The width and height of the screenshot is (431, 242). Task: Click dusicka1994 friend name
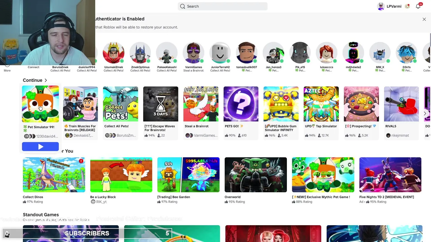coord(87,67)
